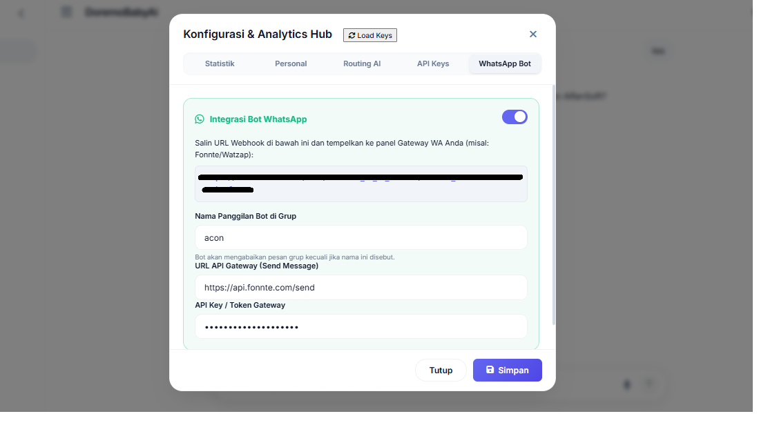Click the 'Bot akan mengabaikan pesan grup' hint text
Image resolution: width=779 pixels, height=425 pixels.
pos(295,257)
